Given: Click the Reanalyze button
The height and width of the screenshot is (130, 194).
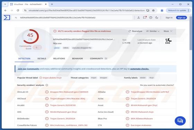Looking at the screenshot, I should (x=135, y=31).
